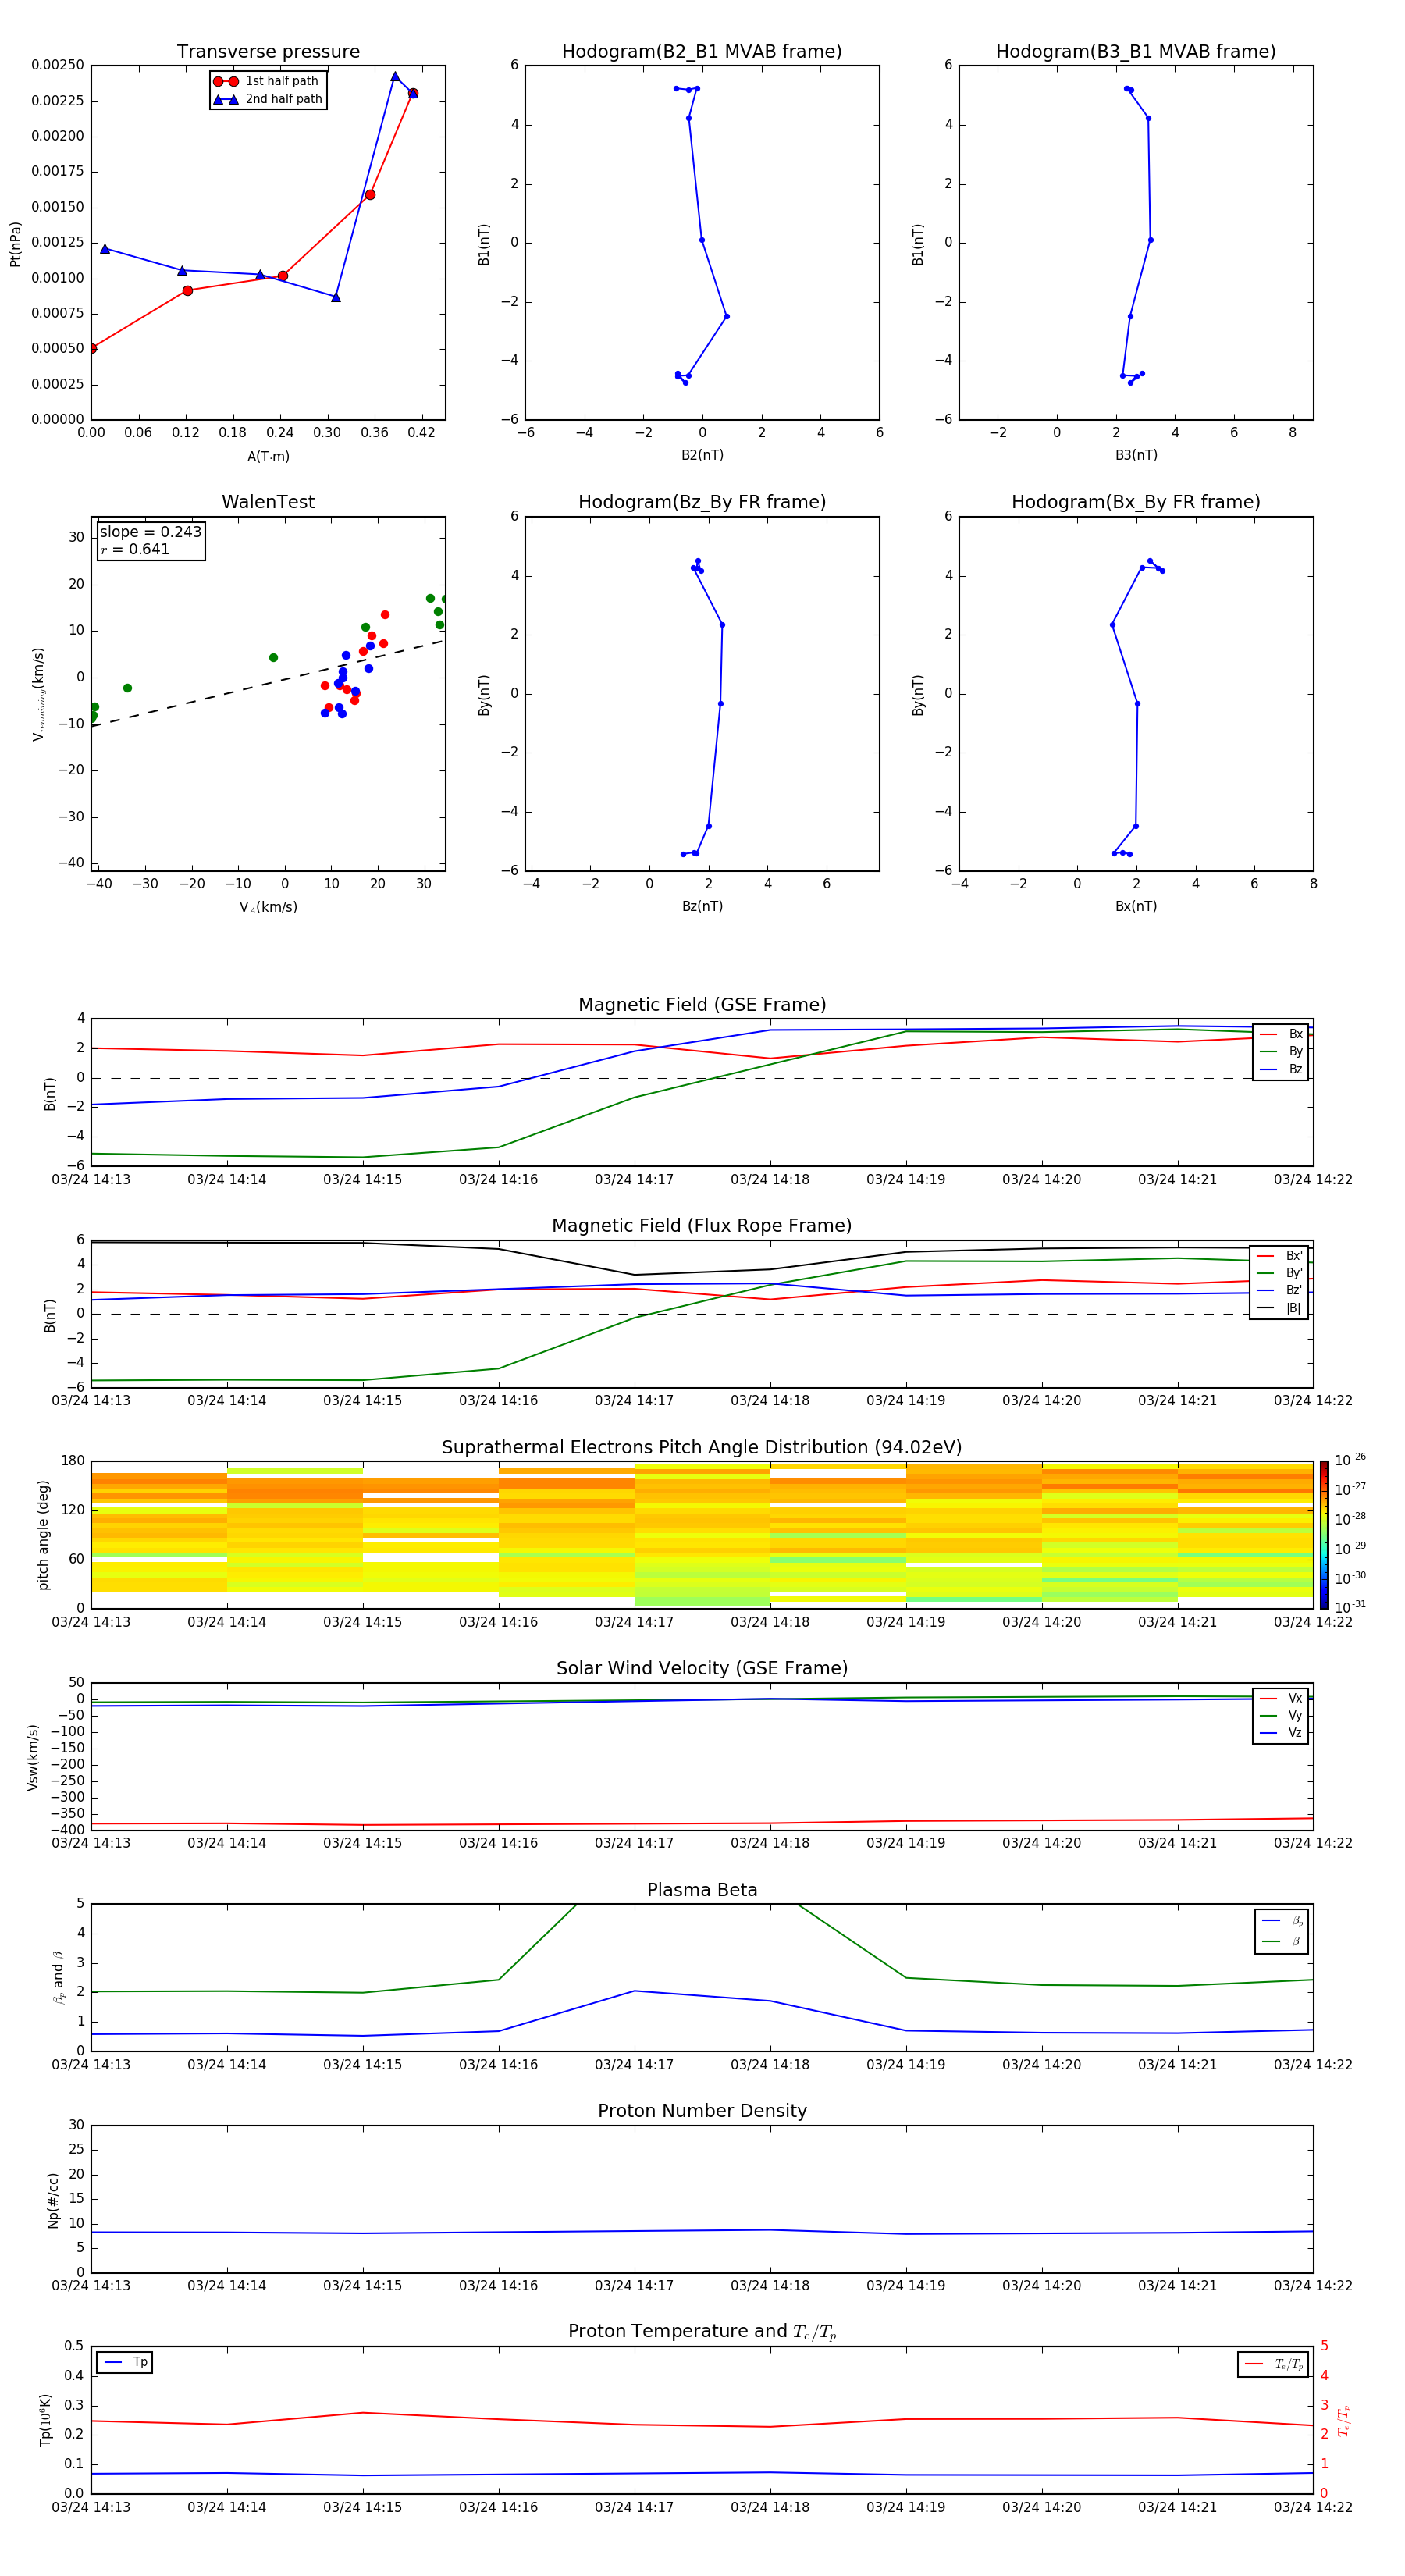
Task: Click the 'VA(km/s)' axis label
Action: tap(268, 907)
